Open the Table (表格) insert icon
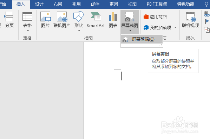The height and width of the screenshot is (139, 210). coord(27,16)
